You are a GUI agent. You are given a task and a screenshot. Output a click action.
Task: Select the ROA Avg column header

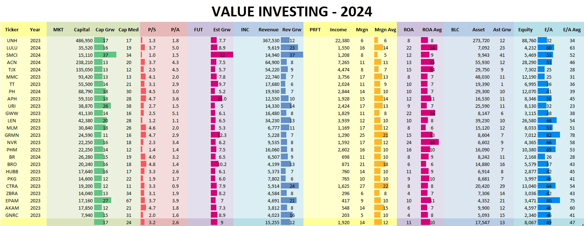tap(432, 29)
